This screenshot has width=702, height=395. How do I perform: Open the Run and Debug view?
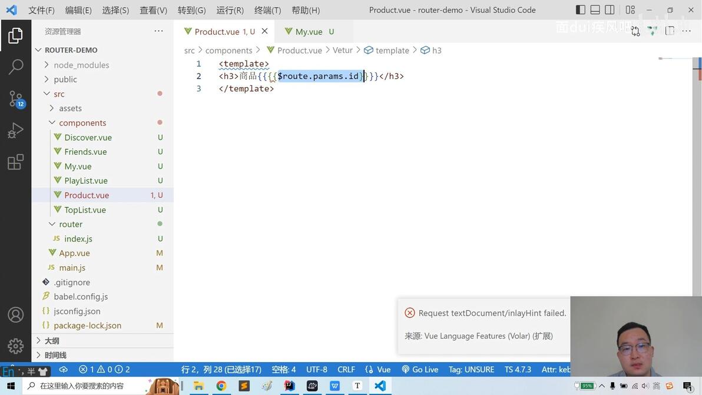point(15,131)
